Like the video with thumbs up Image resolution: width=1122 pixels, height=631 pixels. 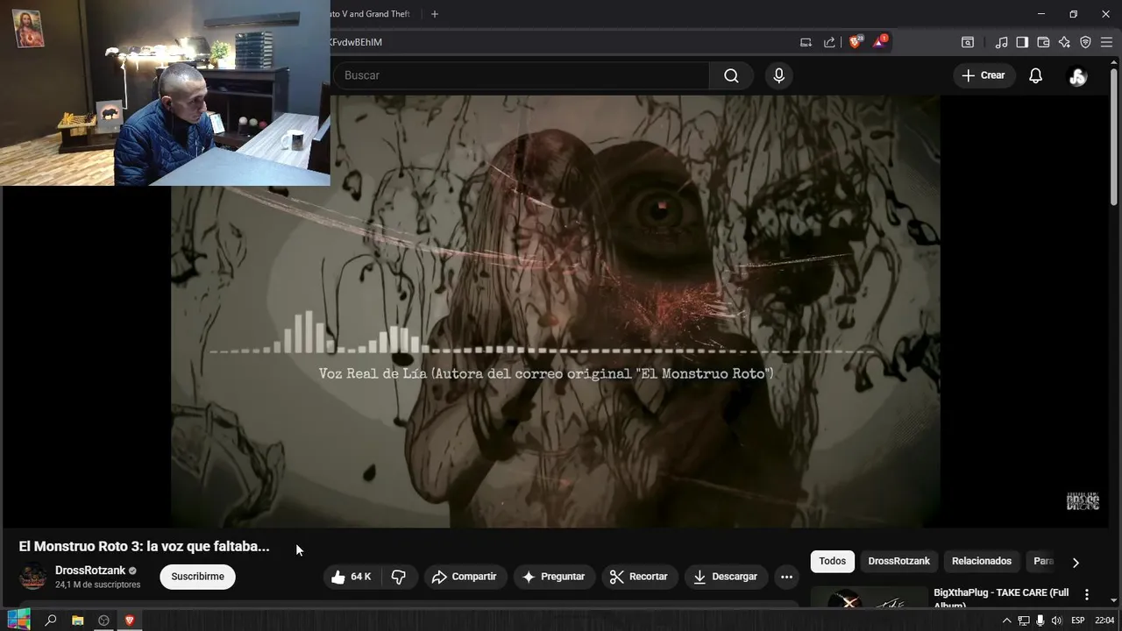coord(350,577)
